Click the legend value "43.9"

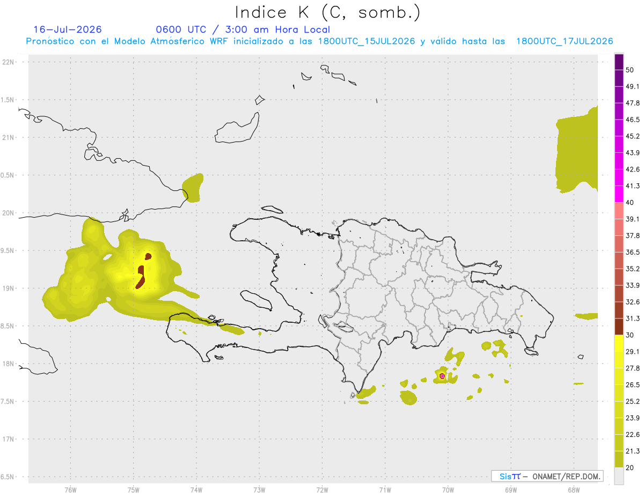tap(632, 153)
